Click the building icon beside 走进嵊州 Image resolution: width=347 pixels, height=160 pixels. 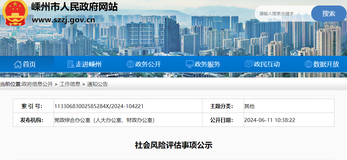tap(71, 64)
